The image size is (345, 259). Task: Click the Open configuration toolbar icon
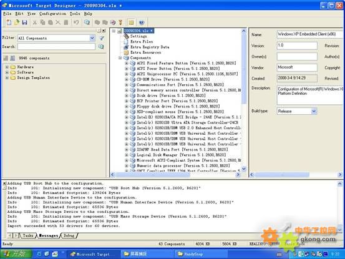coord(17,22)
